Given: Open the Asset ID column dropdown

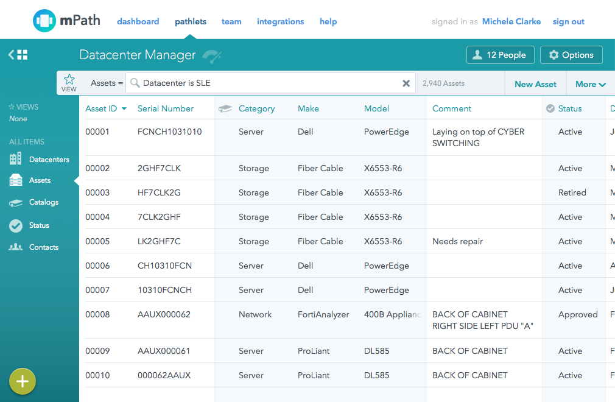Looking at the screenshot, I should point(124,108).
